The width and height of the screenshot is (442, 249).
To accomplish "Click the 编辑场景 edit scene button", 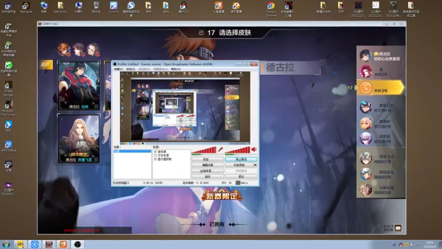I will tap(208, 165).
